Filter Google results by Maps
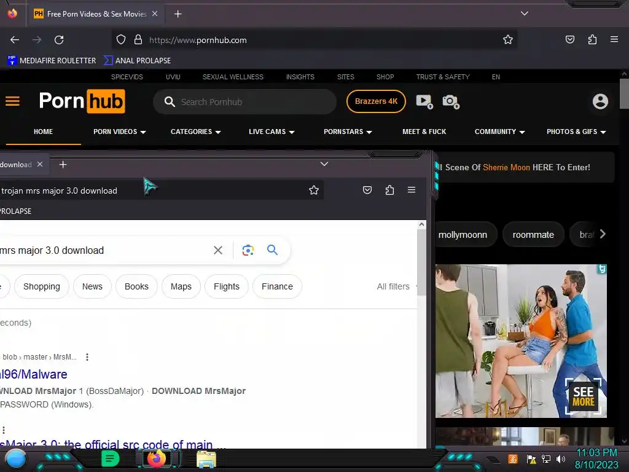Image resolution: width=629 pixels, height=472 pixels. coord(181,286)
